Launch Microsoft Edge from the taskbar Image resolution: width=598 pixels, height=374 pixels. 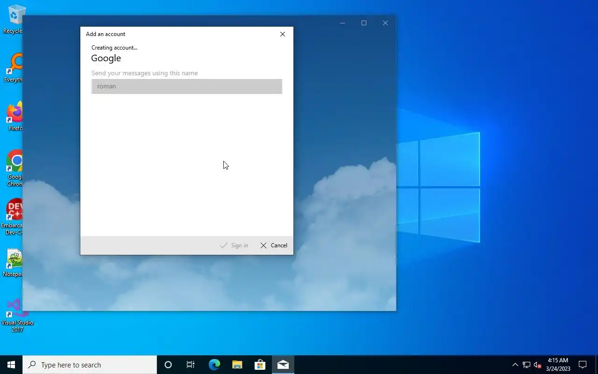214,365
